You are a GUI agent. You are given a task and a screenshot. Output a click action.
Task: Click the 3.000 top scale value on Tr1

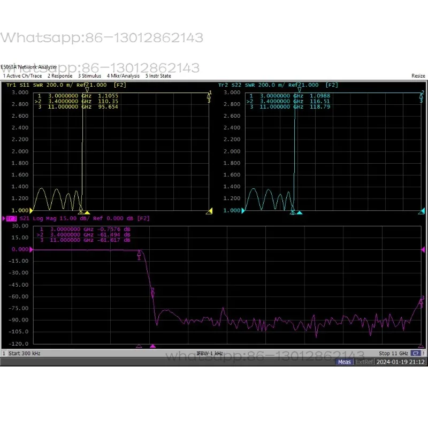[x=20, y=93]
